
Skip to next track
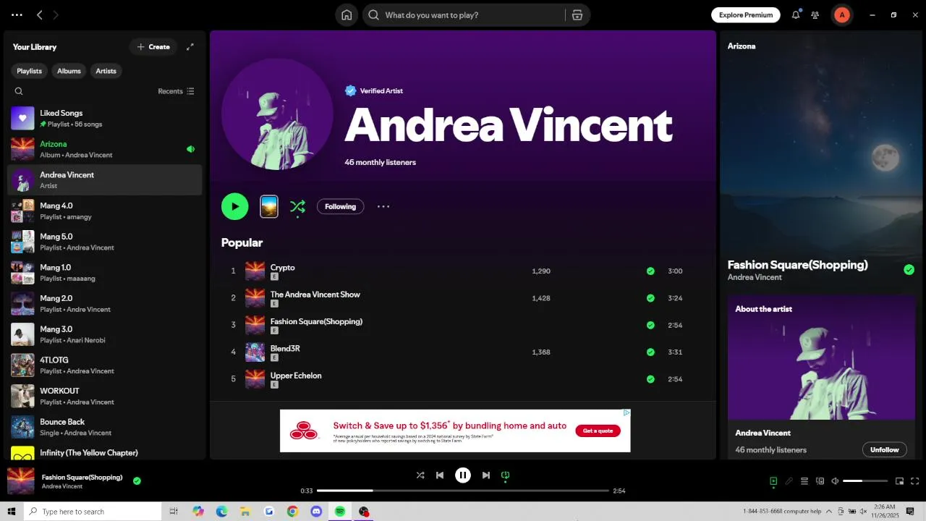click(486, 475)
